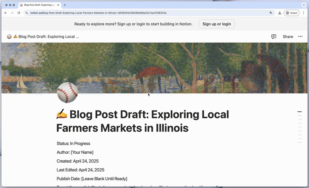
Task: Click the large baseball page icon
Action: [x=67, y=92]
